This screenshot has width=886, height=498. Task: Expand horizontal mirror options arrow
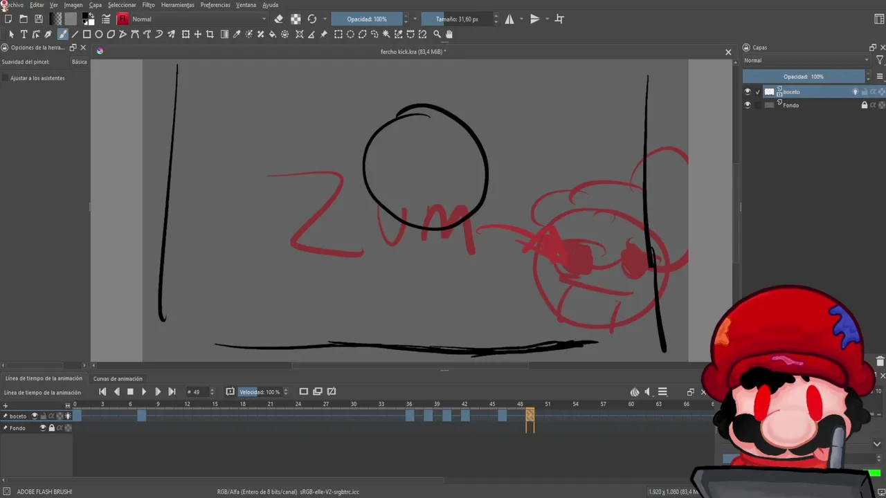click(521, 19)
